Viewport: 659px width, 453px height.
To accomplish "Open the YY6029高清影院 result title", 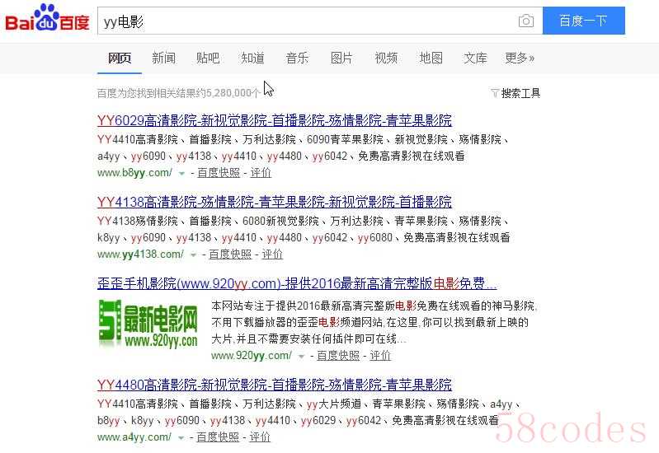I will coord(275,120).
